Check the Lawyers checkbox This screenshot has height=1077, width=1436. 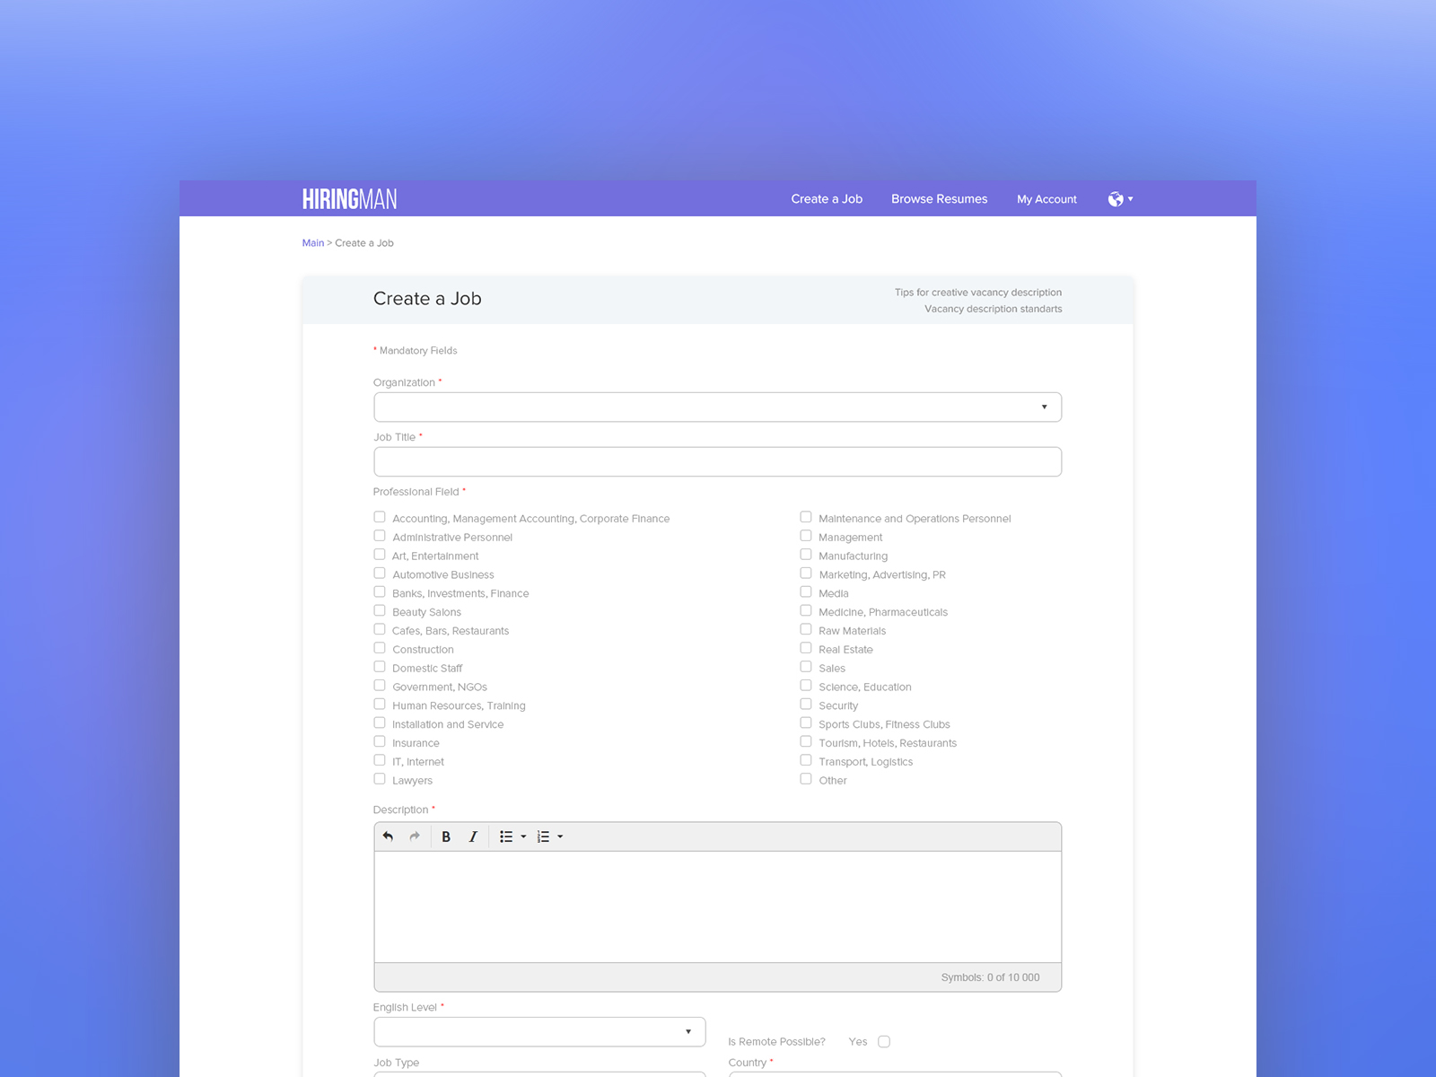click(x=380, y=779)
